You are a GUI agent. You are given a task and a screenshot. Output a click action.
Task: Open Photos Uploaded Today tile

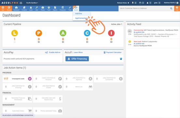(x=48, y=111)
